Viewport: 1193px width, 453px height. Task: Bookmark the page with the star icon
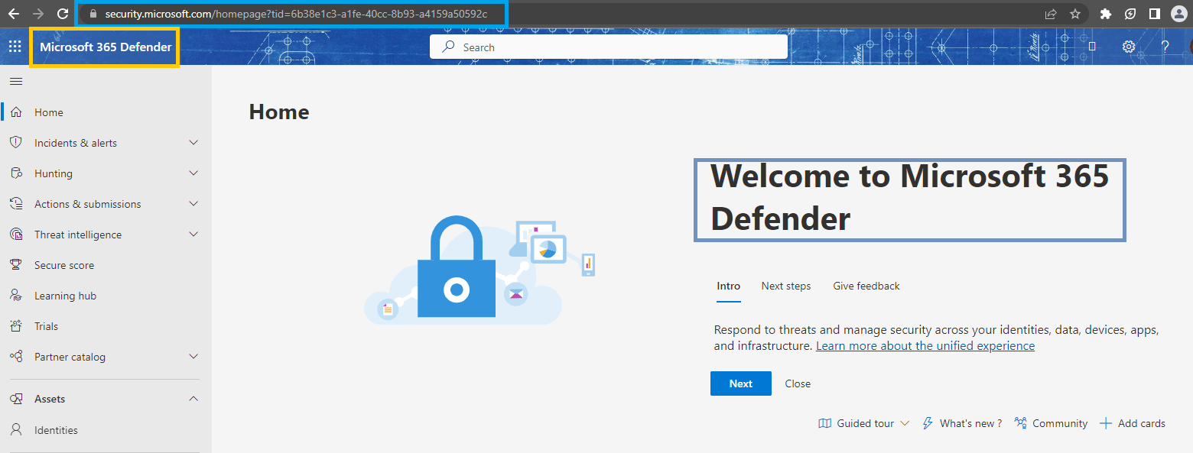[1076, 13]
